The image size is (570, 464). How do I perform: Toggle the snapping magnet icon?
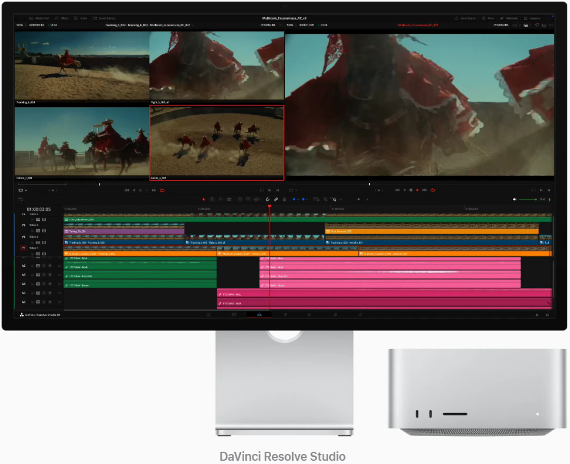pos(268,199)
